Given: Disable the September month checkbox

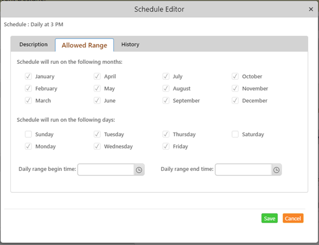Looking at the screenshot, I should [x=166, y=101].
